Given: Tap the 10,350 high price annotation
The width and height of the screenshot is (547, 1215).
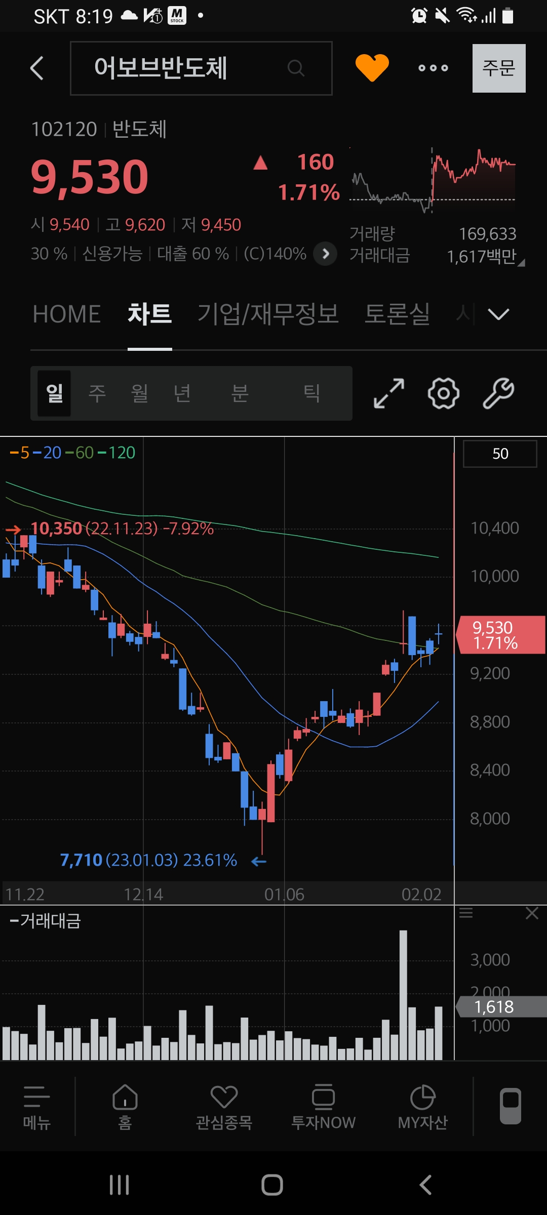Looking at the screenshot, I should click(122, 529).
